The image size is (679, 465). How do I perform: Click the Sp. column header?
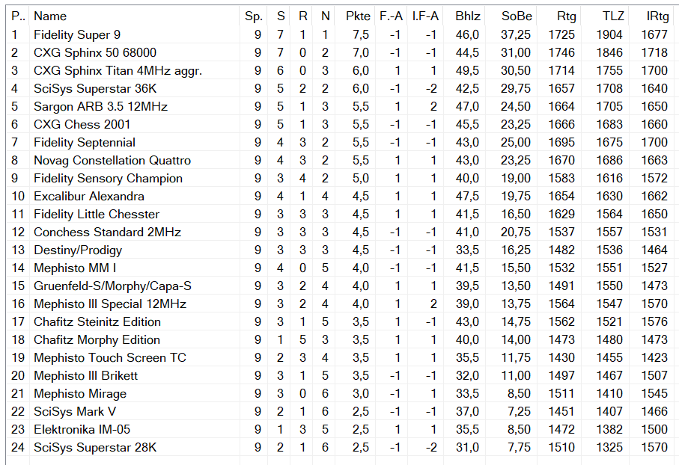(x=253, y=16)
